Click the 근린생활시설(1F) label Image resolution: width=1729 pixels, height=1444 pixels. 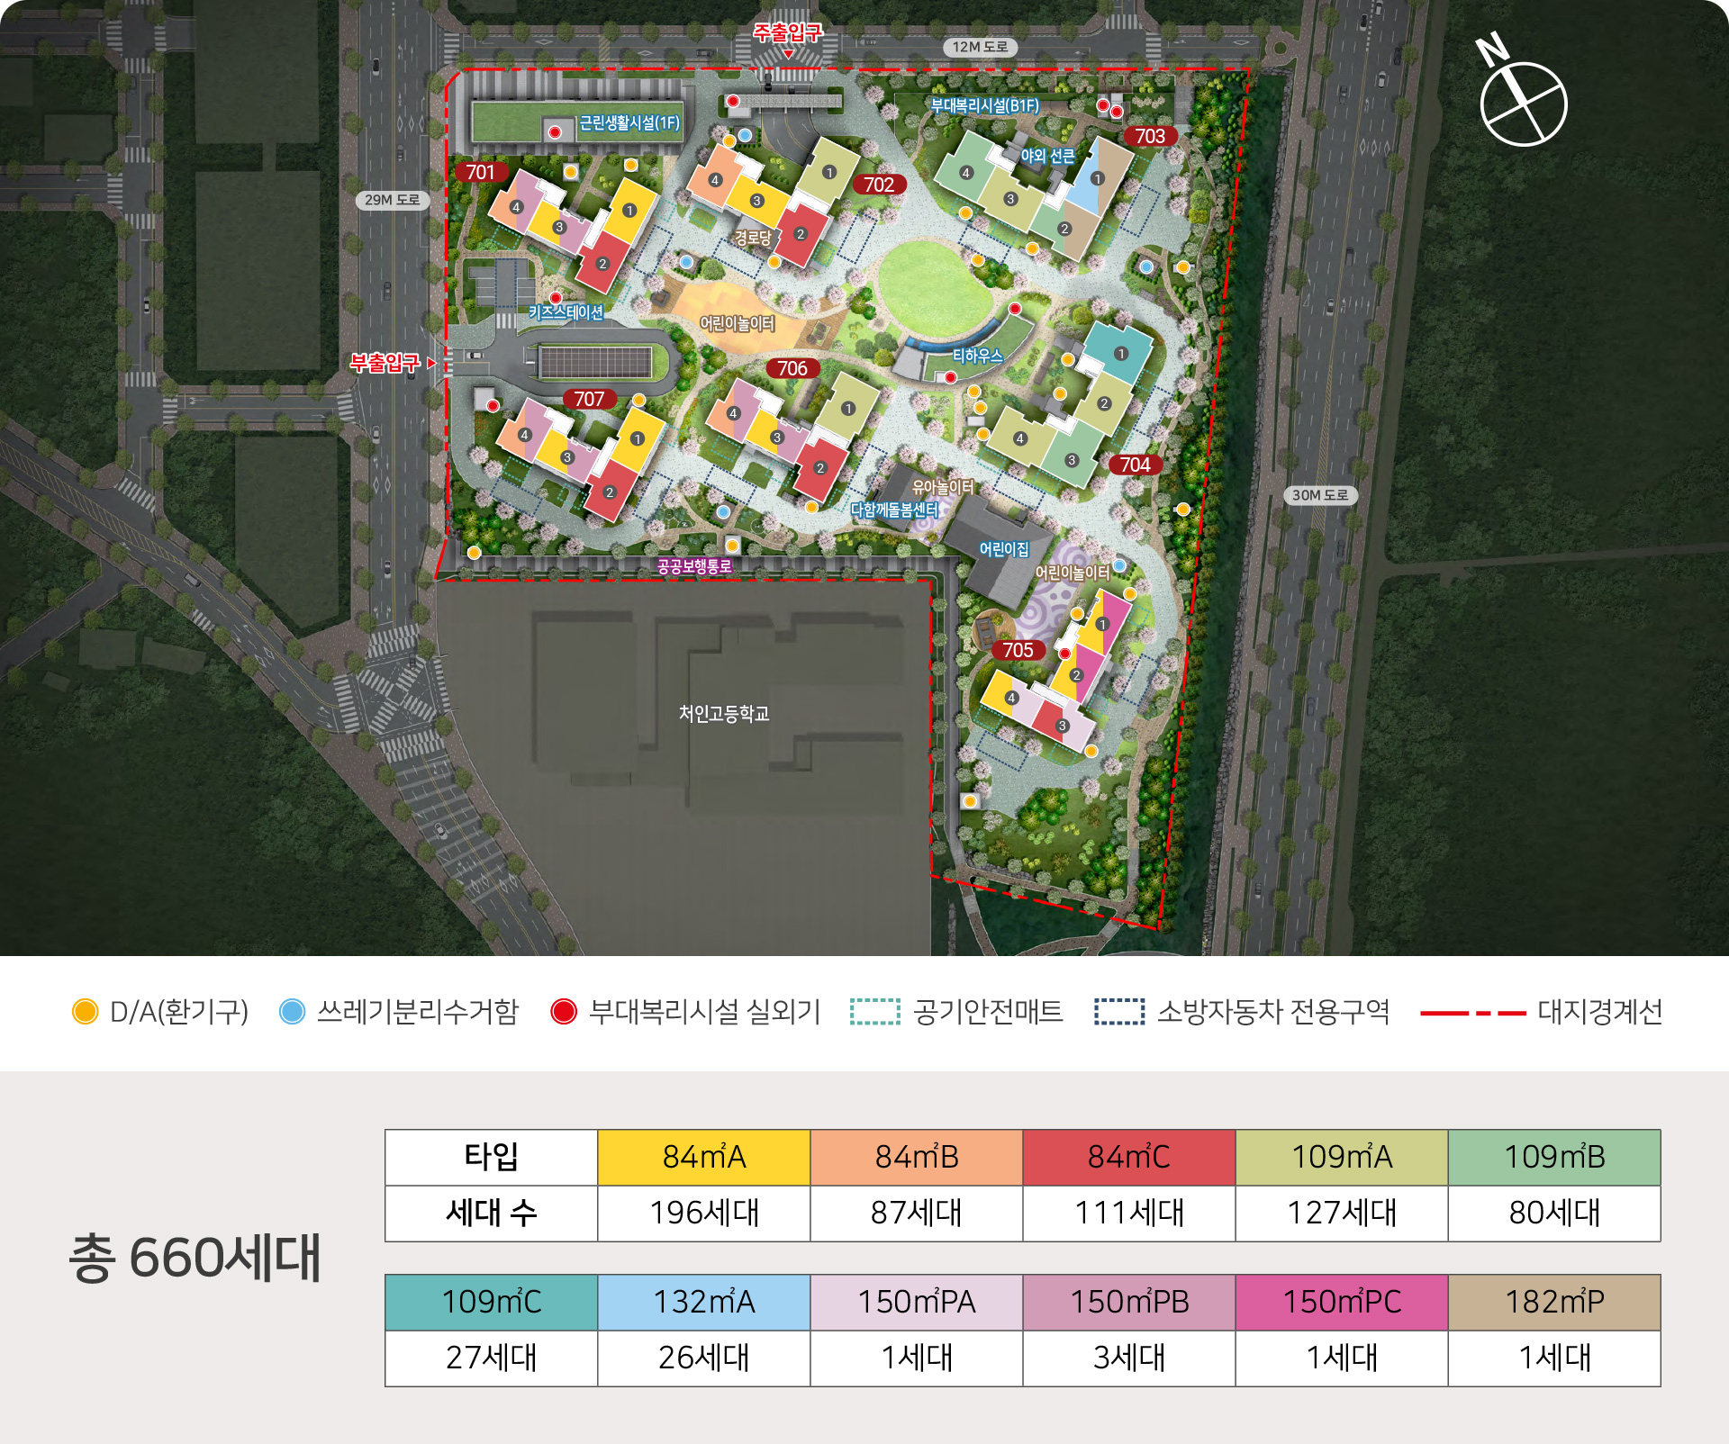coord(629,123)
